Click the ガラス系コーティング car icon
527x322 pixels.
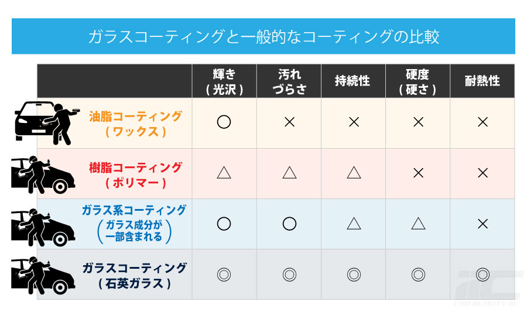pyautogui.click(x=43, y=227)
